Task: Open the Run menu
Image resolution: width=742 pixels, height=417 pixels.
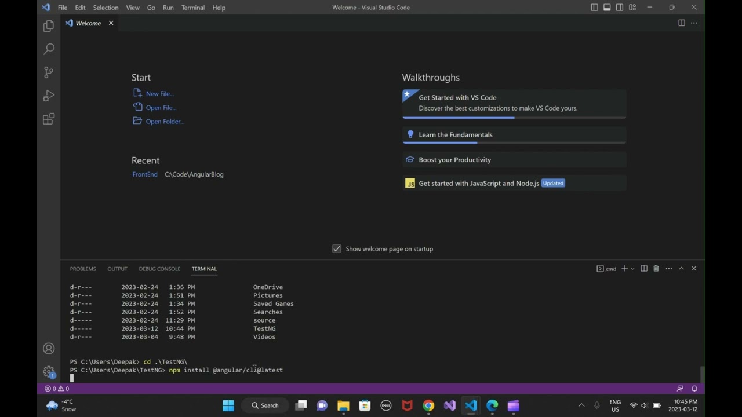Action: click(x=168, y=8)
